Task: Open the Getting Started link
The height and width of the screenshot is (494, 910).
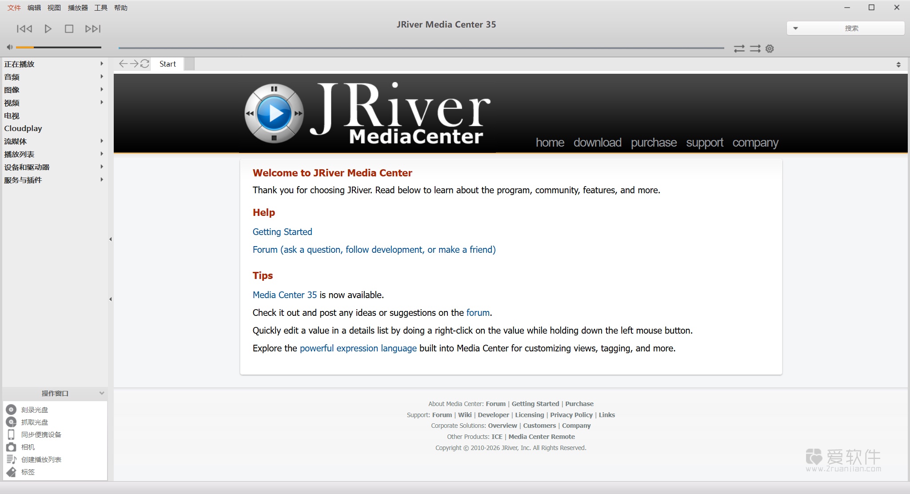Action: click(x=282, y=231)
